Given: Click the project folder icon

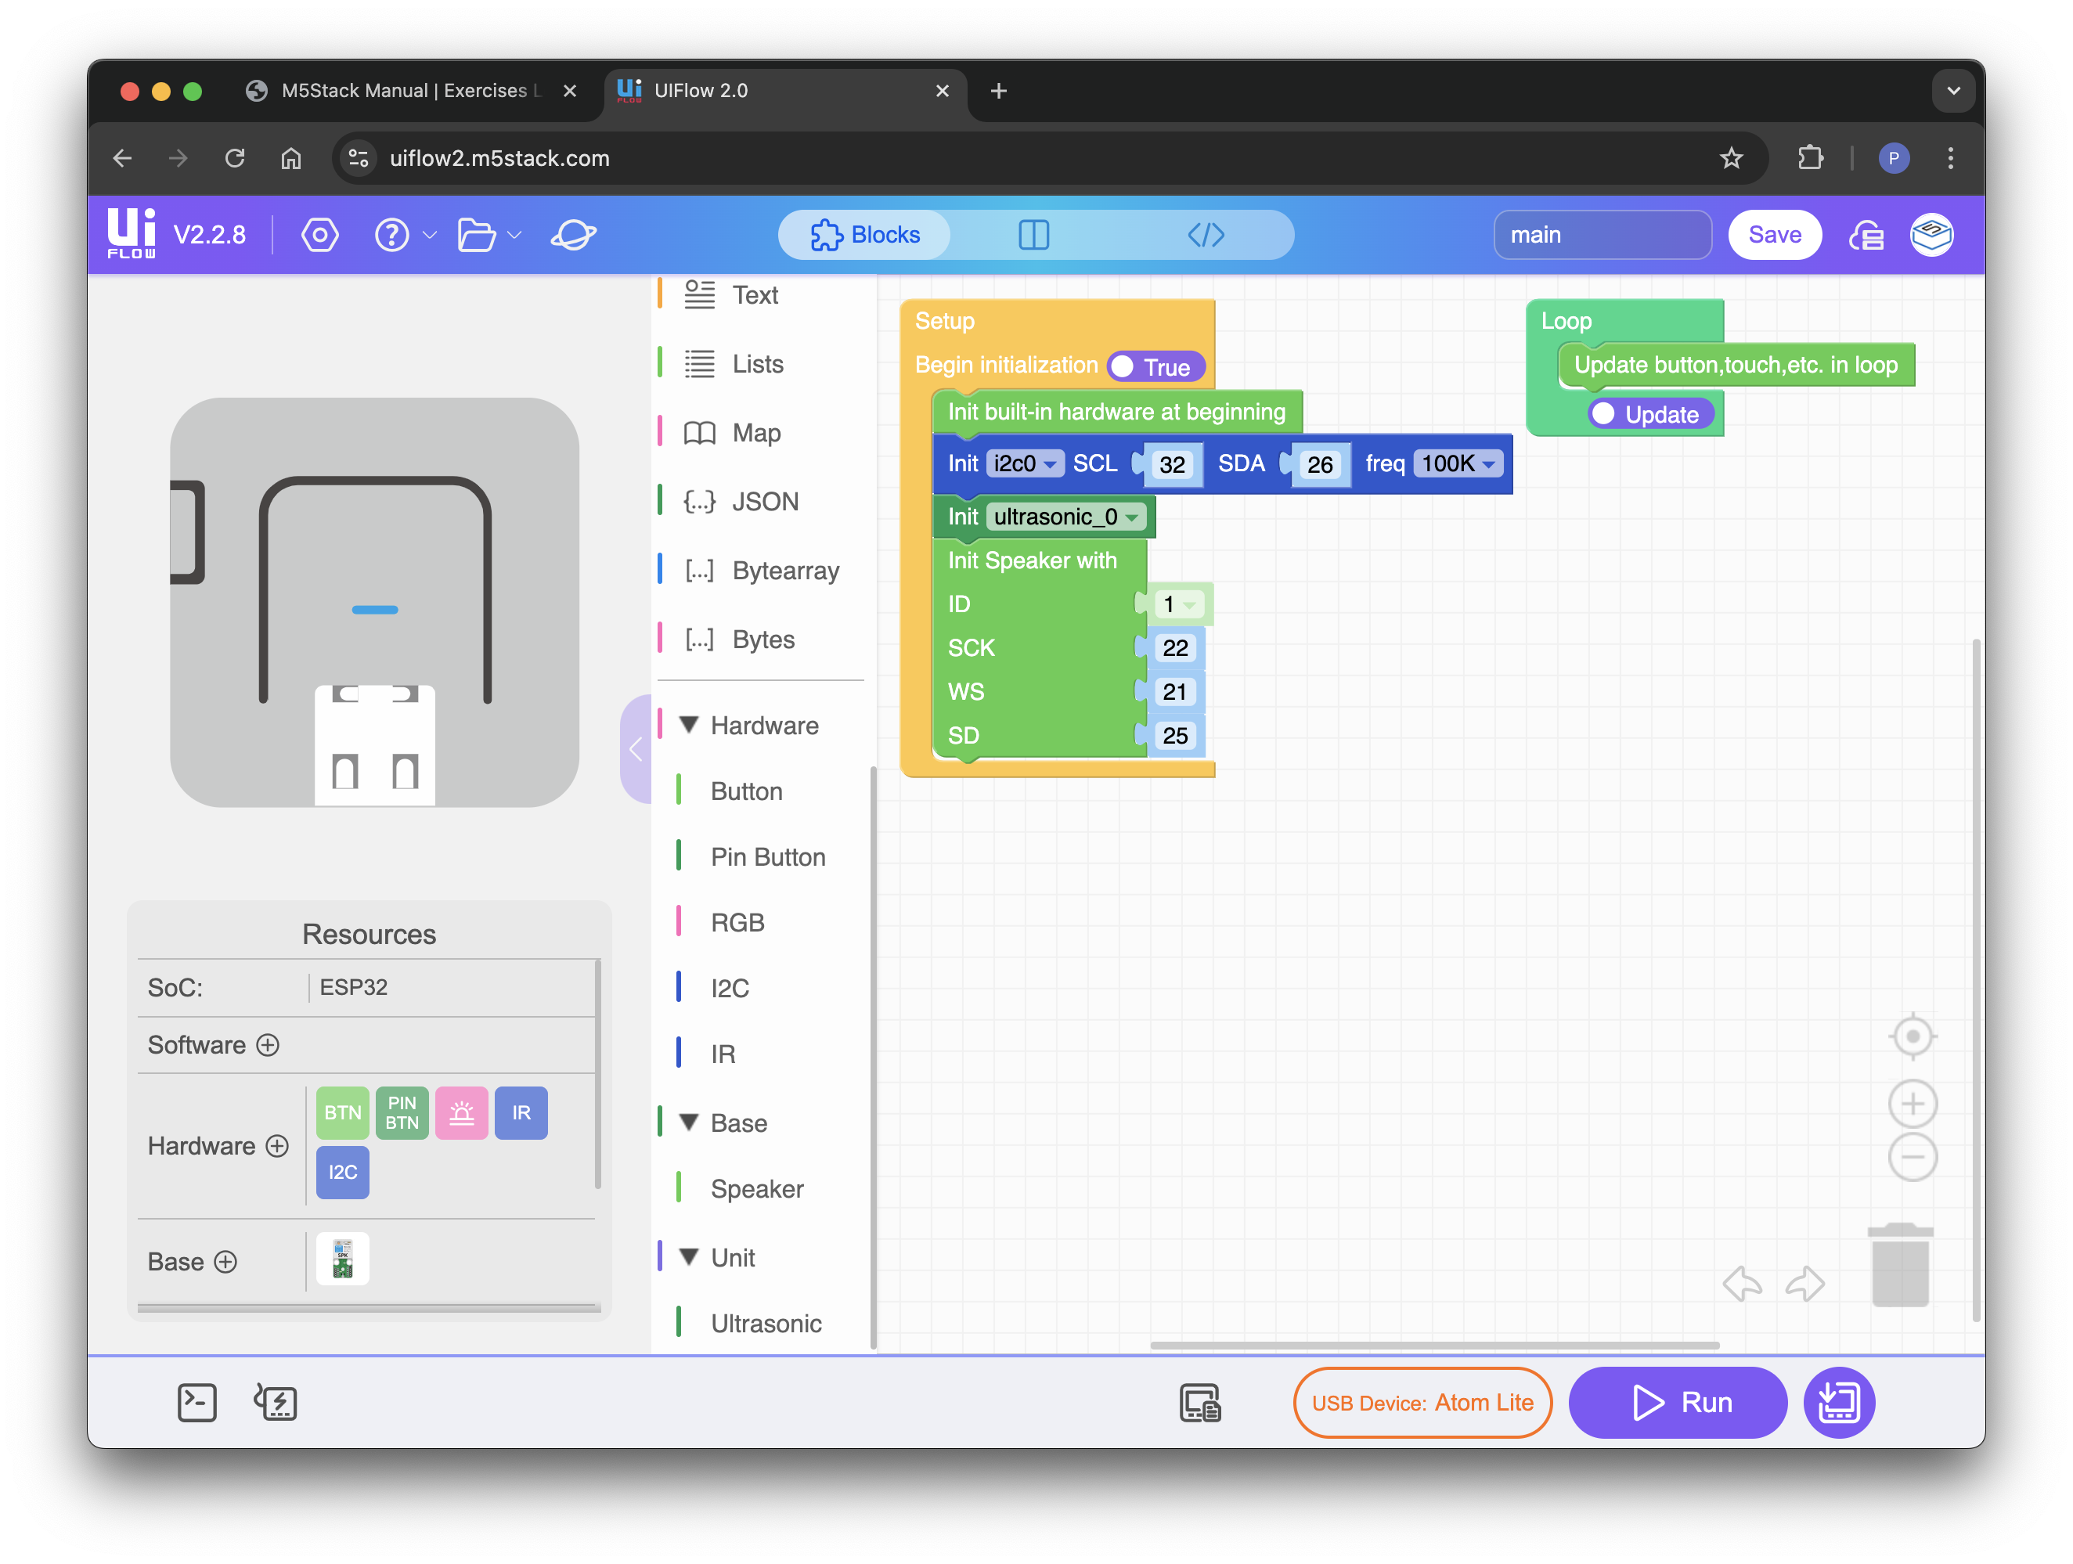Looking at the screenshot, I should pyautogui.click(x=476, y=234).
